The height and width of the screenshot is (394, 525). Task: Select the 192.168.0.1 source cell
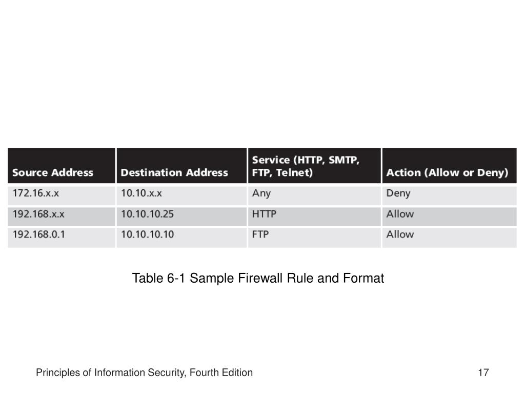coord(62,237)
